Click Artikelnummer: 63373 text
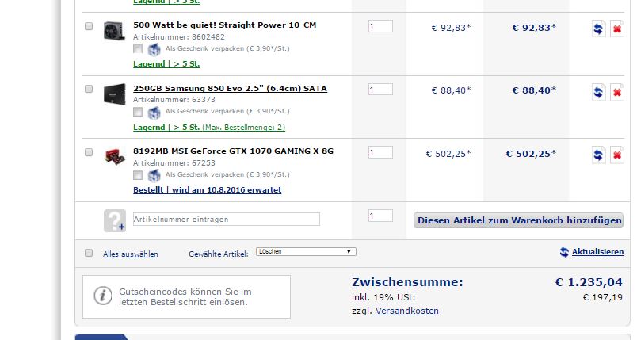Screen dimensions: 637x340 click(174, 100)
